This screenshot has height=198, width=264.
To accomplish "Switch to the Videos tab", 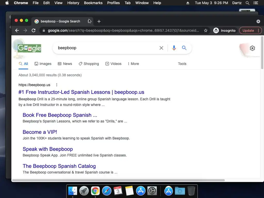I will point(113,64).
